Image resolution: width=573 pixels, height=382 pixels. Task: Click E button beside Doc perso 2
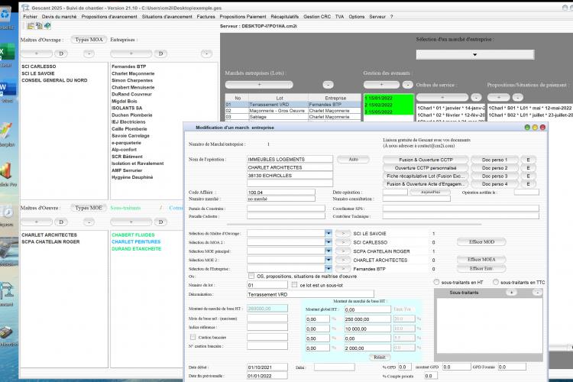(x=528, y=168)
